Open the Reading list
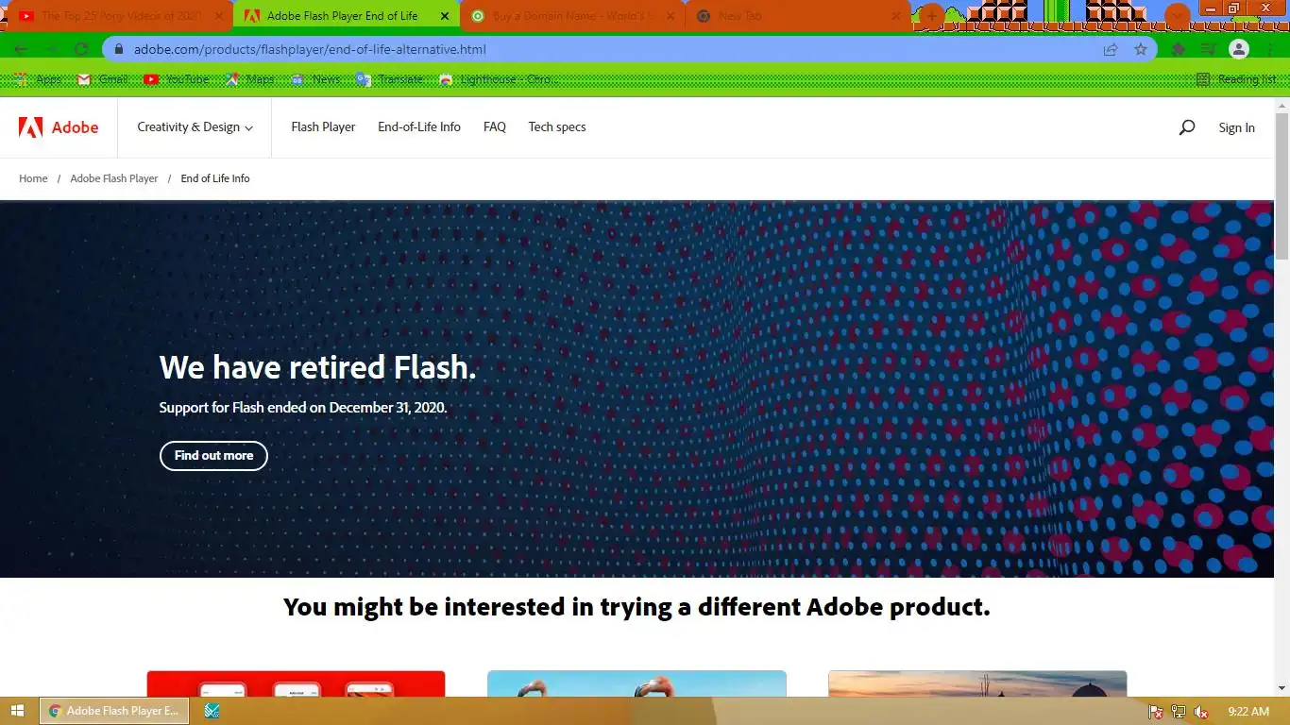The width and height of the screenshot is (1290, 725). point(1235,79)
